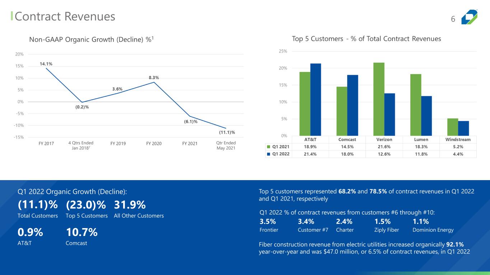490x275 pixels.
Task: Click the (23.0)% Top 5 Customers figure
Action: 86,205
